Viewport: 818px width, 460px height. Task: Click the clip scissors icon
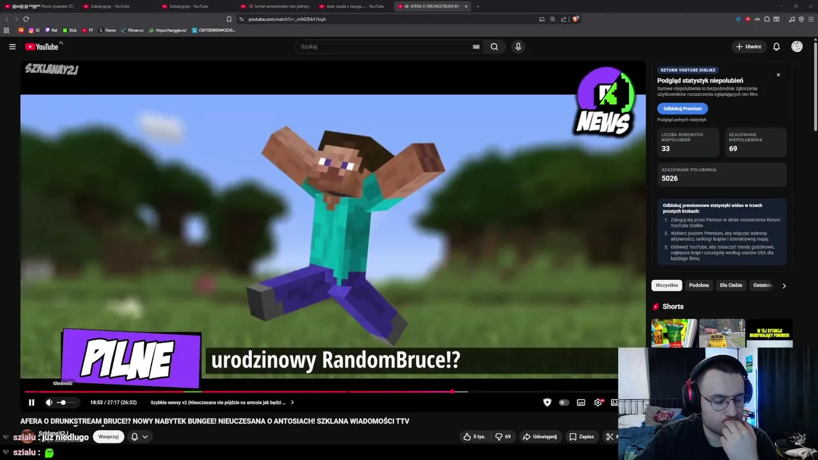(x=610, y=436)
